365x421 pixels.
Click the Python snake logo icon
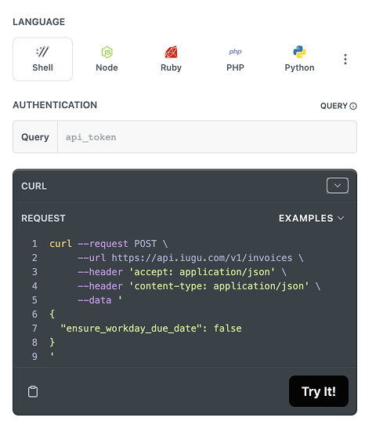pyautogui.click(x=299, y=52)
